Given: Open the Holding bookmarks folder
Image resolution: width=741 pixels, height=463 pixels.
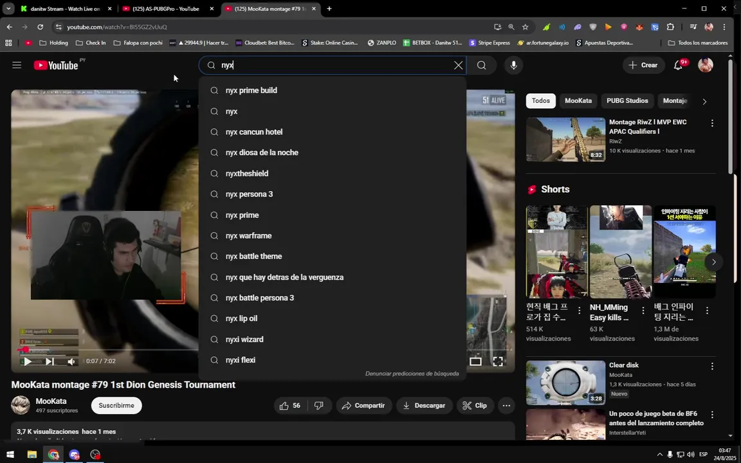Looking at the screenshot, I should pos(53,42).
